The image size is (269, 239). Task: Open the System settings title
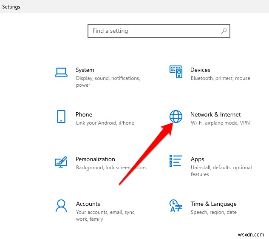pyautogui.click(x=85, y=70)
